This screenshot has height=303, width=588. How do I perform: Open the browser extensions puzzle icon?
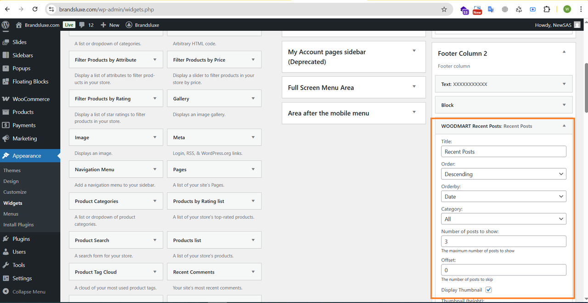pos(547,9)
